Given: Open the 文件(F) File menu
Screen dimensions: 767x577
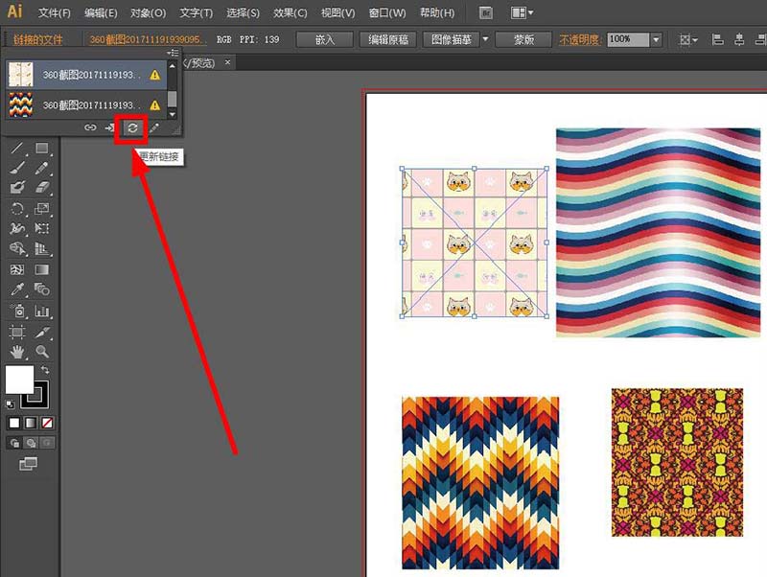Looking at the screenshot, I should coord(55,13).
